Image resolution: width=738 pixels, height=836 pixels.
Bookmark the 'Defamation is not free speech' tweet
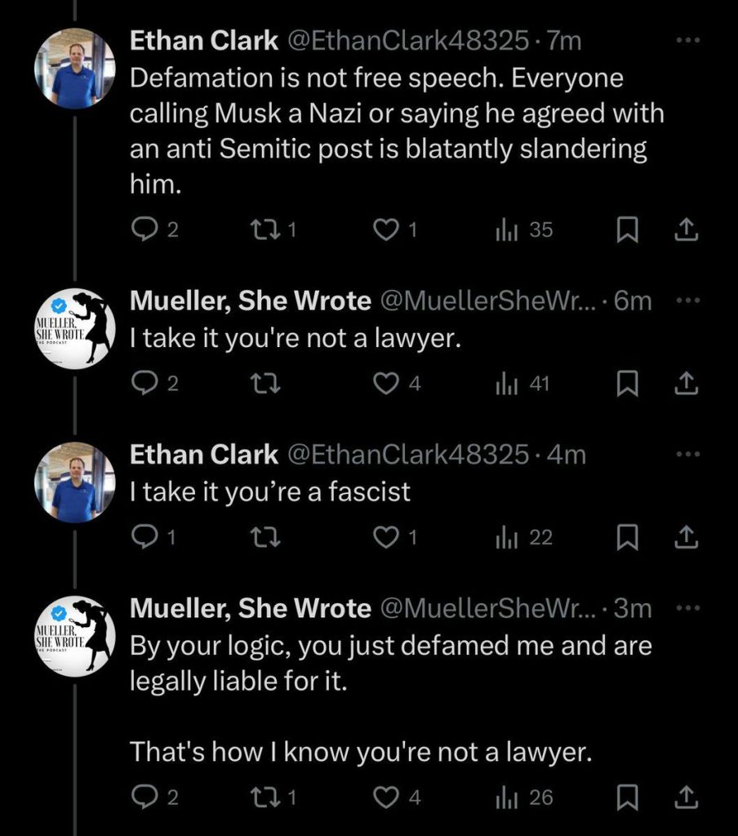pos(625,231)
